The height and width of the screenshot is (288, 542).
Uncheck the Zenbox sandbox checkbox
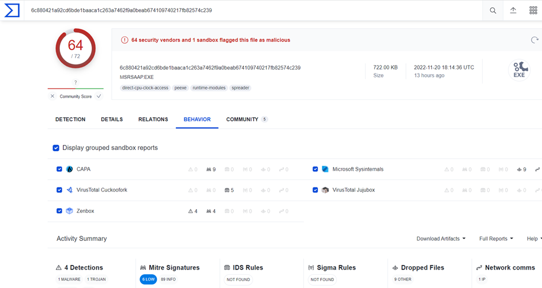click(x=59, y=211)
